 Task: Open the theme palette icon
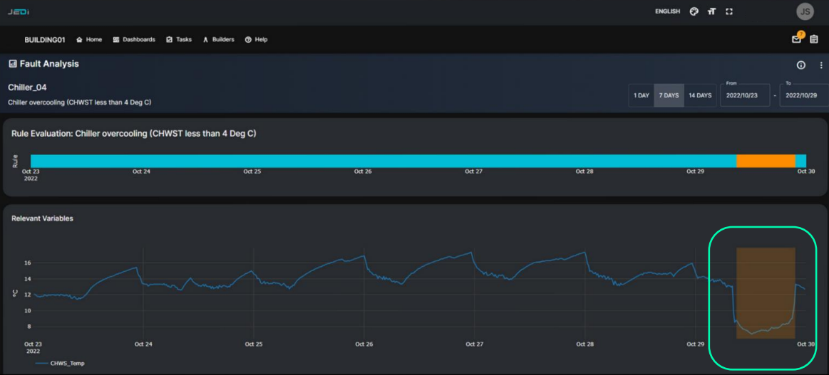694,11
